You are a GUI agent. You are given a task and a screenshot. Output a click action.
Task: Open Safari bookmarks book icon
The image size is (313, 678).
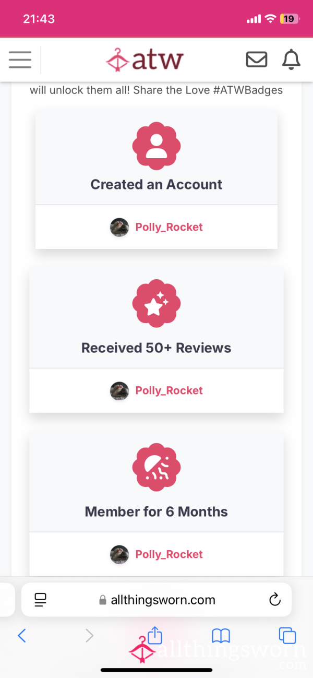click(221, 636)
